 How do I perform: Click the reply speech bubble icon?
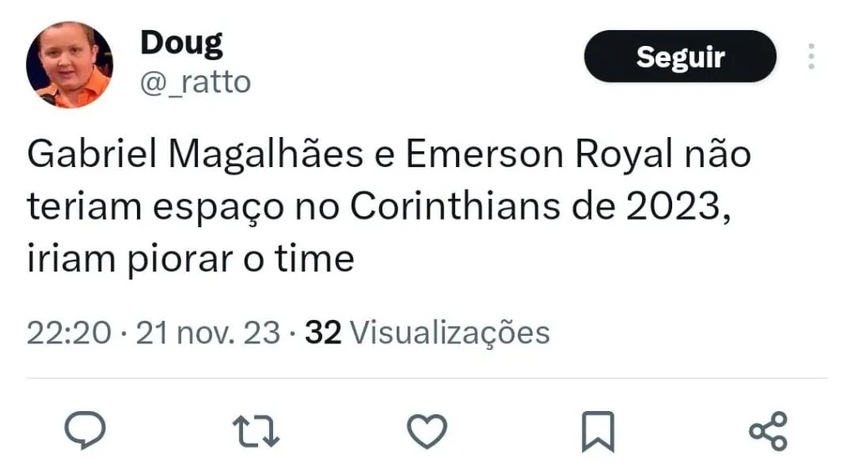click(x=85, y=431)
